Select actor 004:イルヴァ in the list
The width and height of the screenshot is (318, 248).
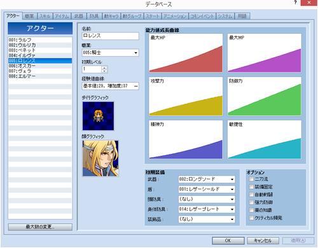click(x=40, y=55)
